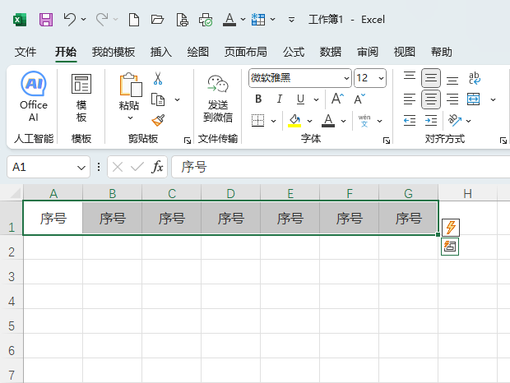Toggle bold formatting

[258, 99]
